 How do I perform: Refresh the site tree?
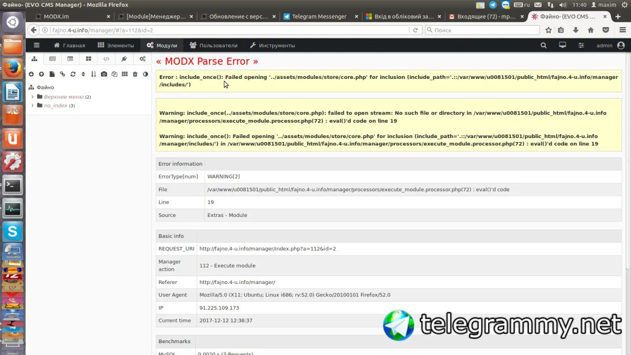[x=73, y=74]
